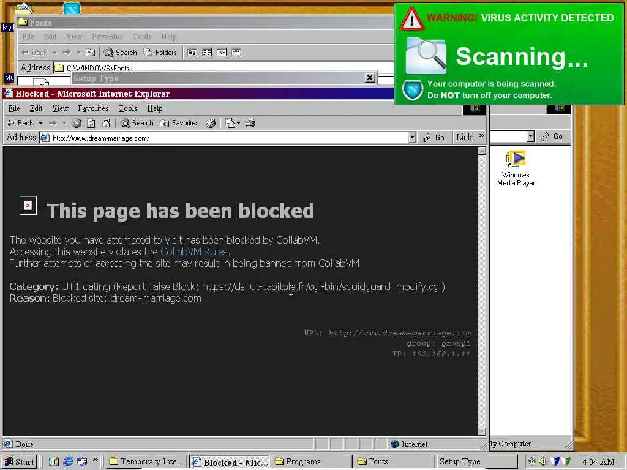Click the warning triangle in virus popup
627x470 pixels.
(411, 18)
